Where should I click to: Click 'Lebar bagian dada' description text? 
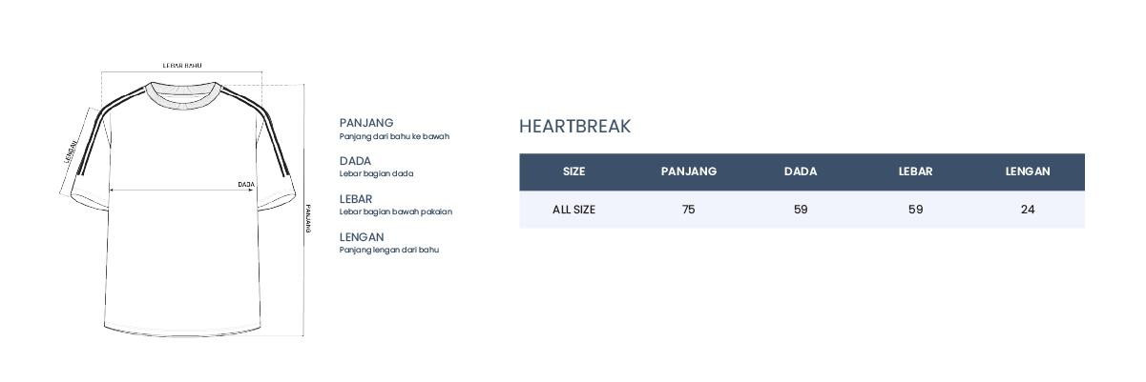coord(376,174)
